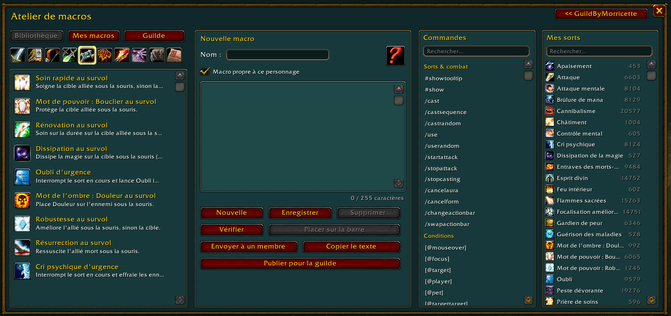
Task: Focus the Nom input field
Action: [277, 55]
